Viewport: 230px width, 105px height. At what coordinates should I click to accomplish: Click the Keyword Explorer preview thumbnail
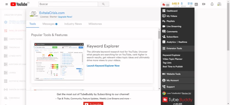[59, 62]
